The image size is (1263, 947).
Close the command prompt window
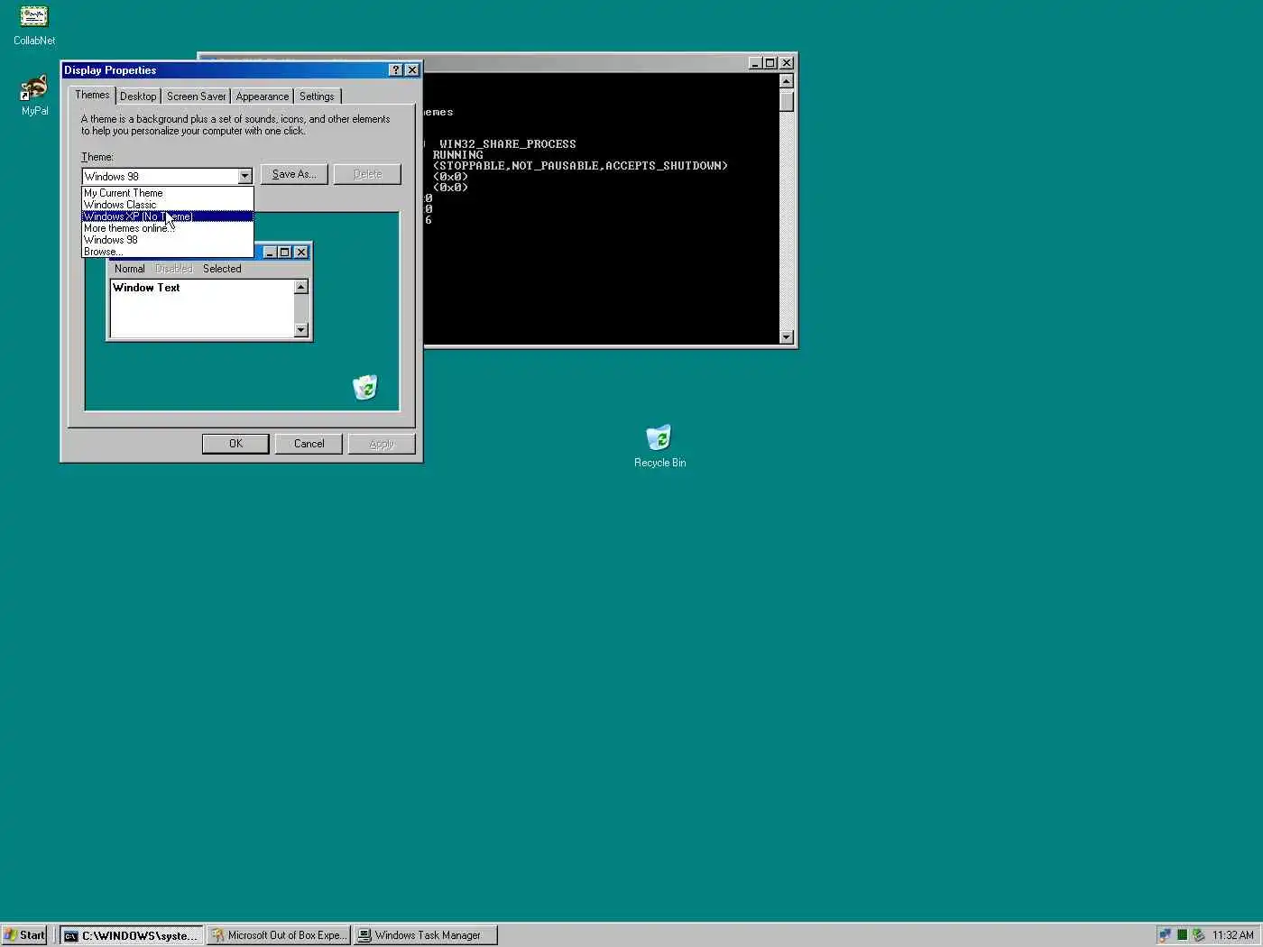click(787, 63)
